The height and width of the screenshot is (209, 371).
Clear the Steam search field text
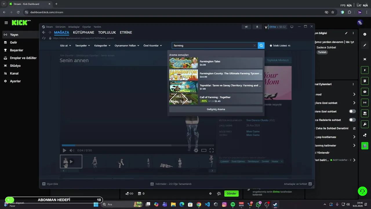click(x=254, y=46)
